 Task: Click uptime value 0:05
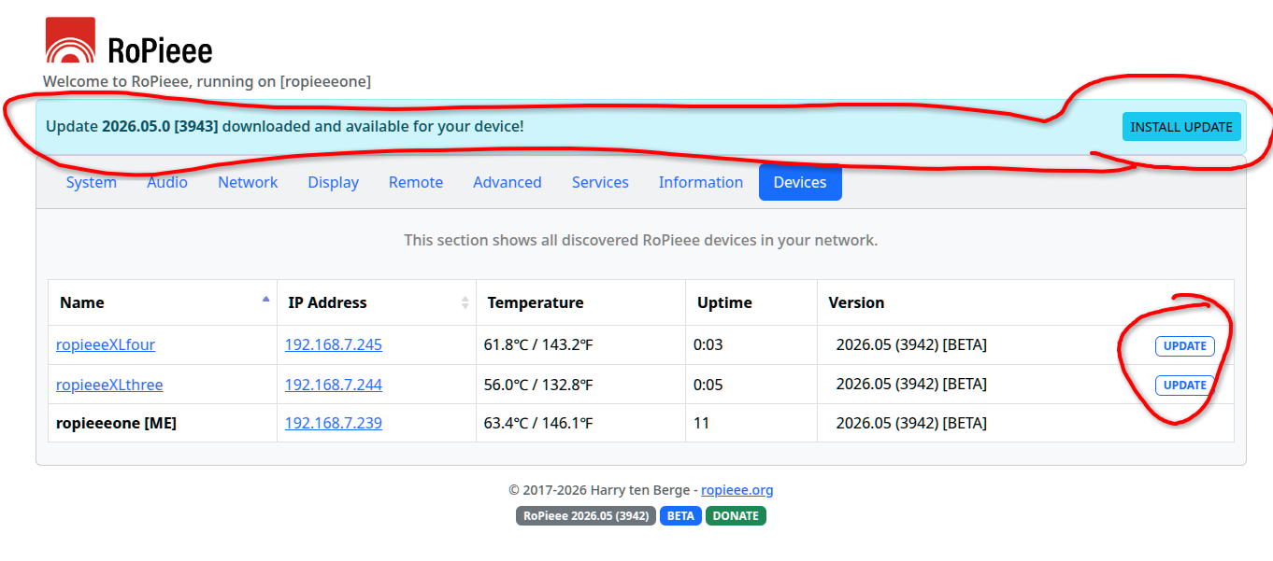708,384
